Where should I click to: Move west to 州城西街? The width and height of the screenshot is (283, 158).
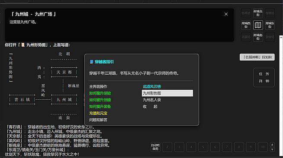(x=246, y=25)
